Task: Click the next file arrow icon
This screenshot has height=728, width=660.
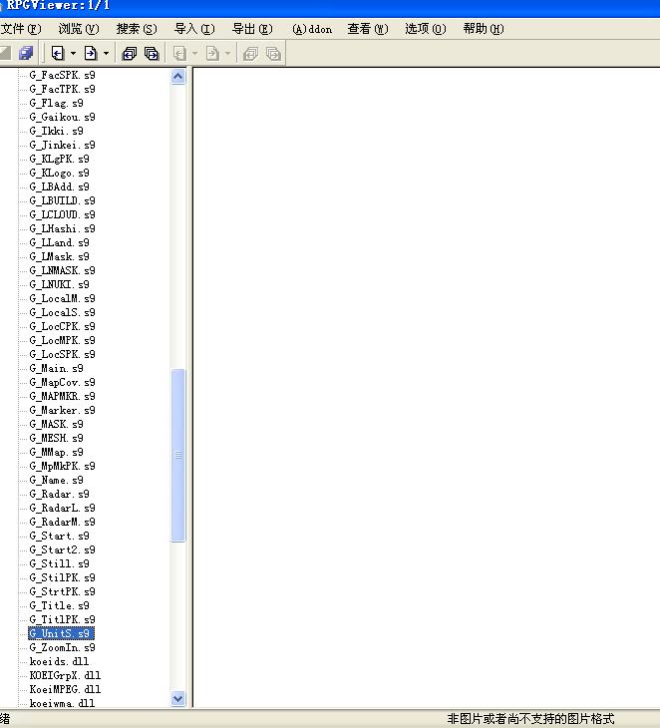Action: coord(91,53)
